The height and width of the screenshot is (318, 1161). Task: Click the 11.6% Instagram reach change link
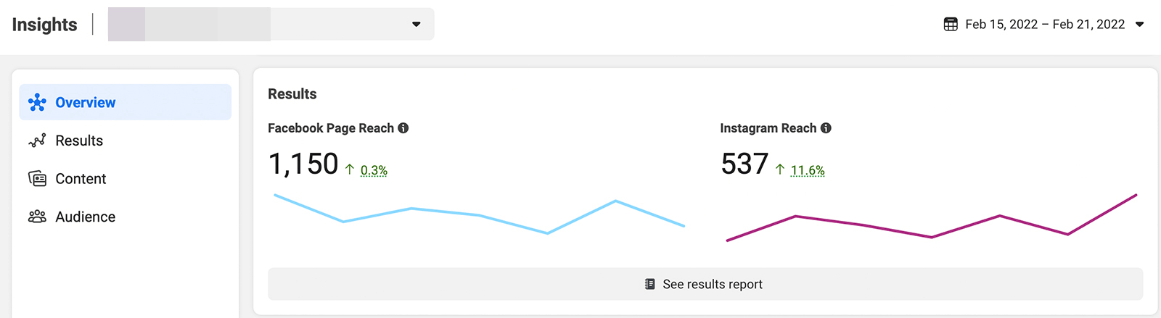coord(808,170)
